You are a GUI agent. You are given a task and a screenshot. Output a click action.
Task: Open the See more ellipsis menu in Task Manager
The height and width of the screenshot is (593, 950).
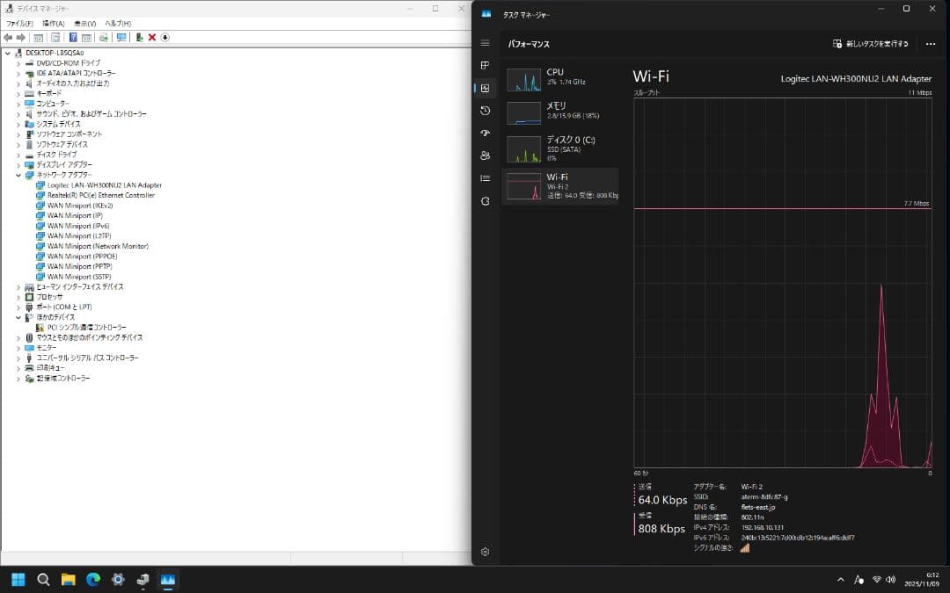pos(931,44)
